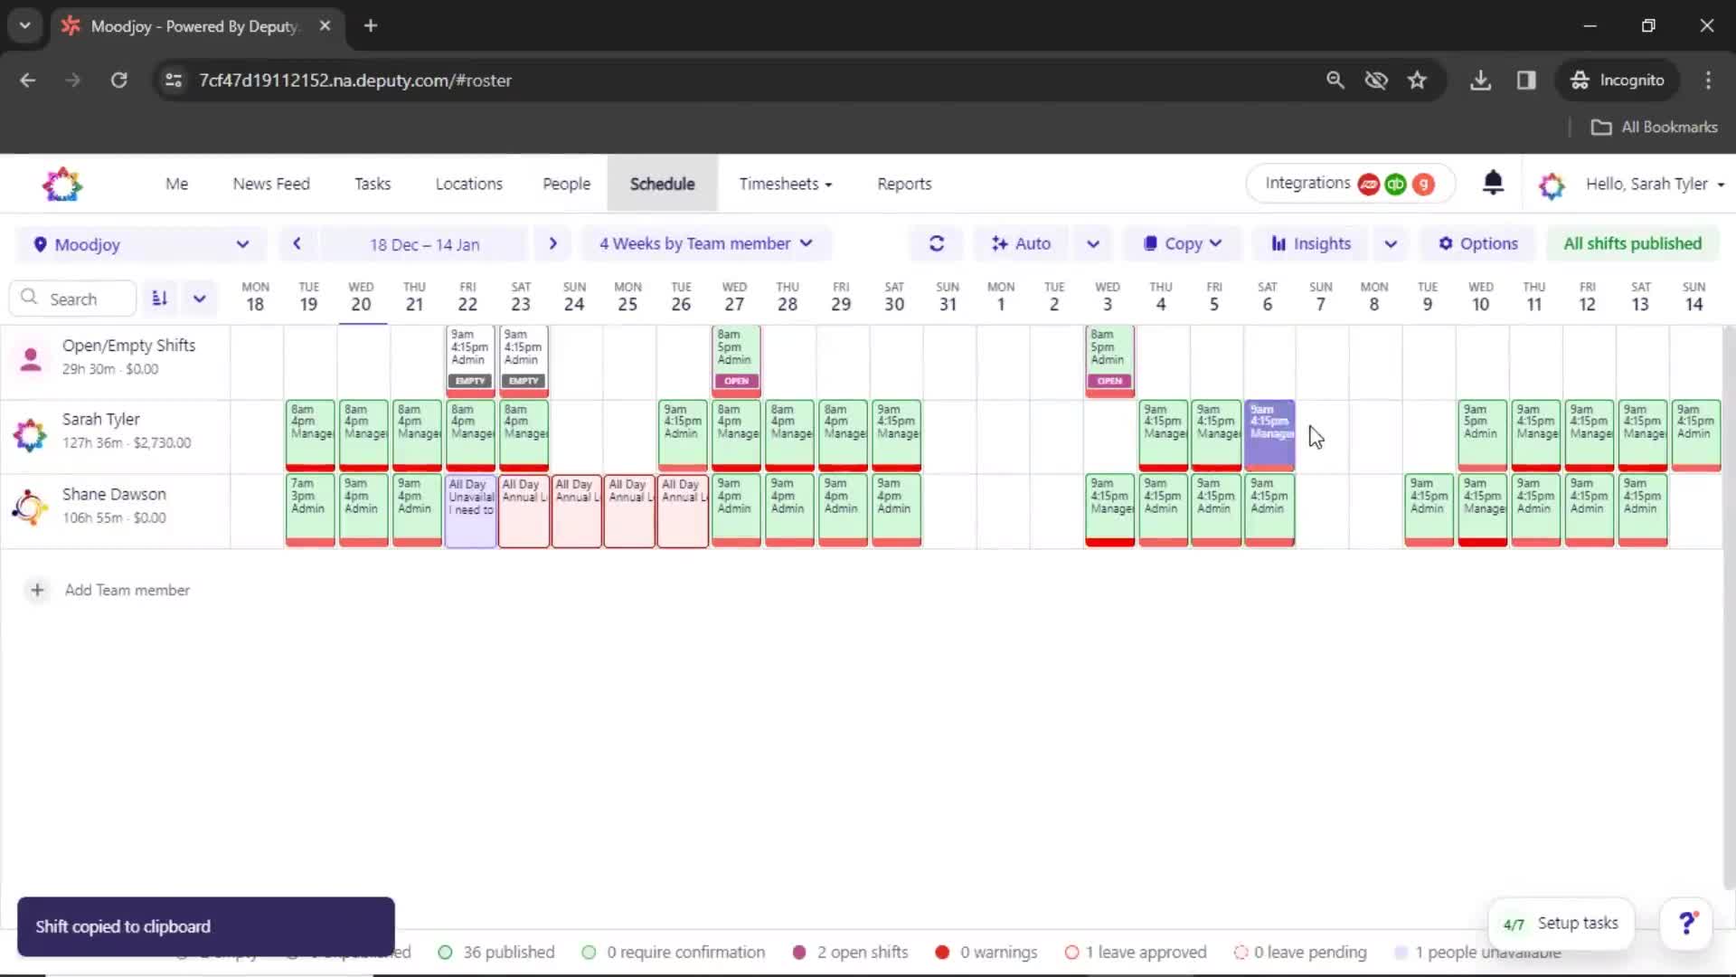Click the location pin Moodjoy icon
The width and height of the screenshot is (1736, 977).
coord(40,244)
